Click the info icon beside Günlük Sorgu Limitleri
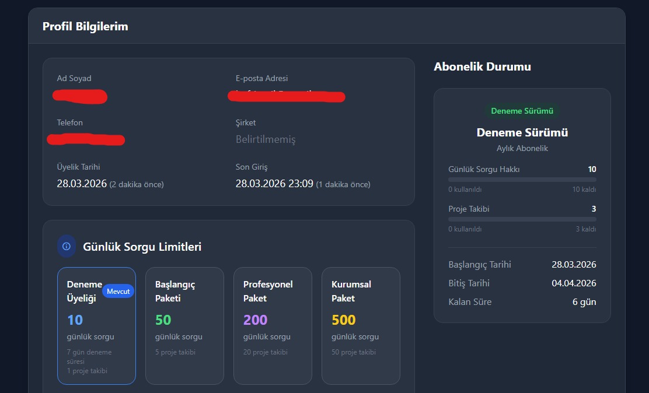 pos(66,247)
